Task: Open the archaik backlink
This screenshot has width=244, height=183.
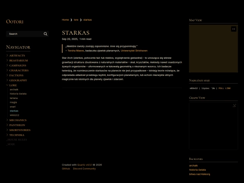Action: (193, 166)
